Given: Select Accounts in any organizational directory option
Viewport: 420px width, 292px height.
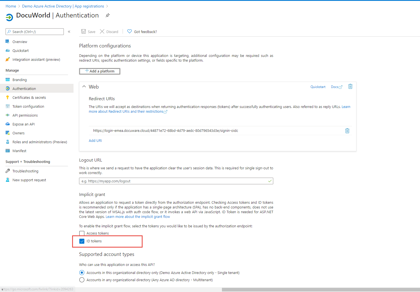Looking at the screenshot, I should tap(82, 280).
